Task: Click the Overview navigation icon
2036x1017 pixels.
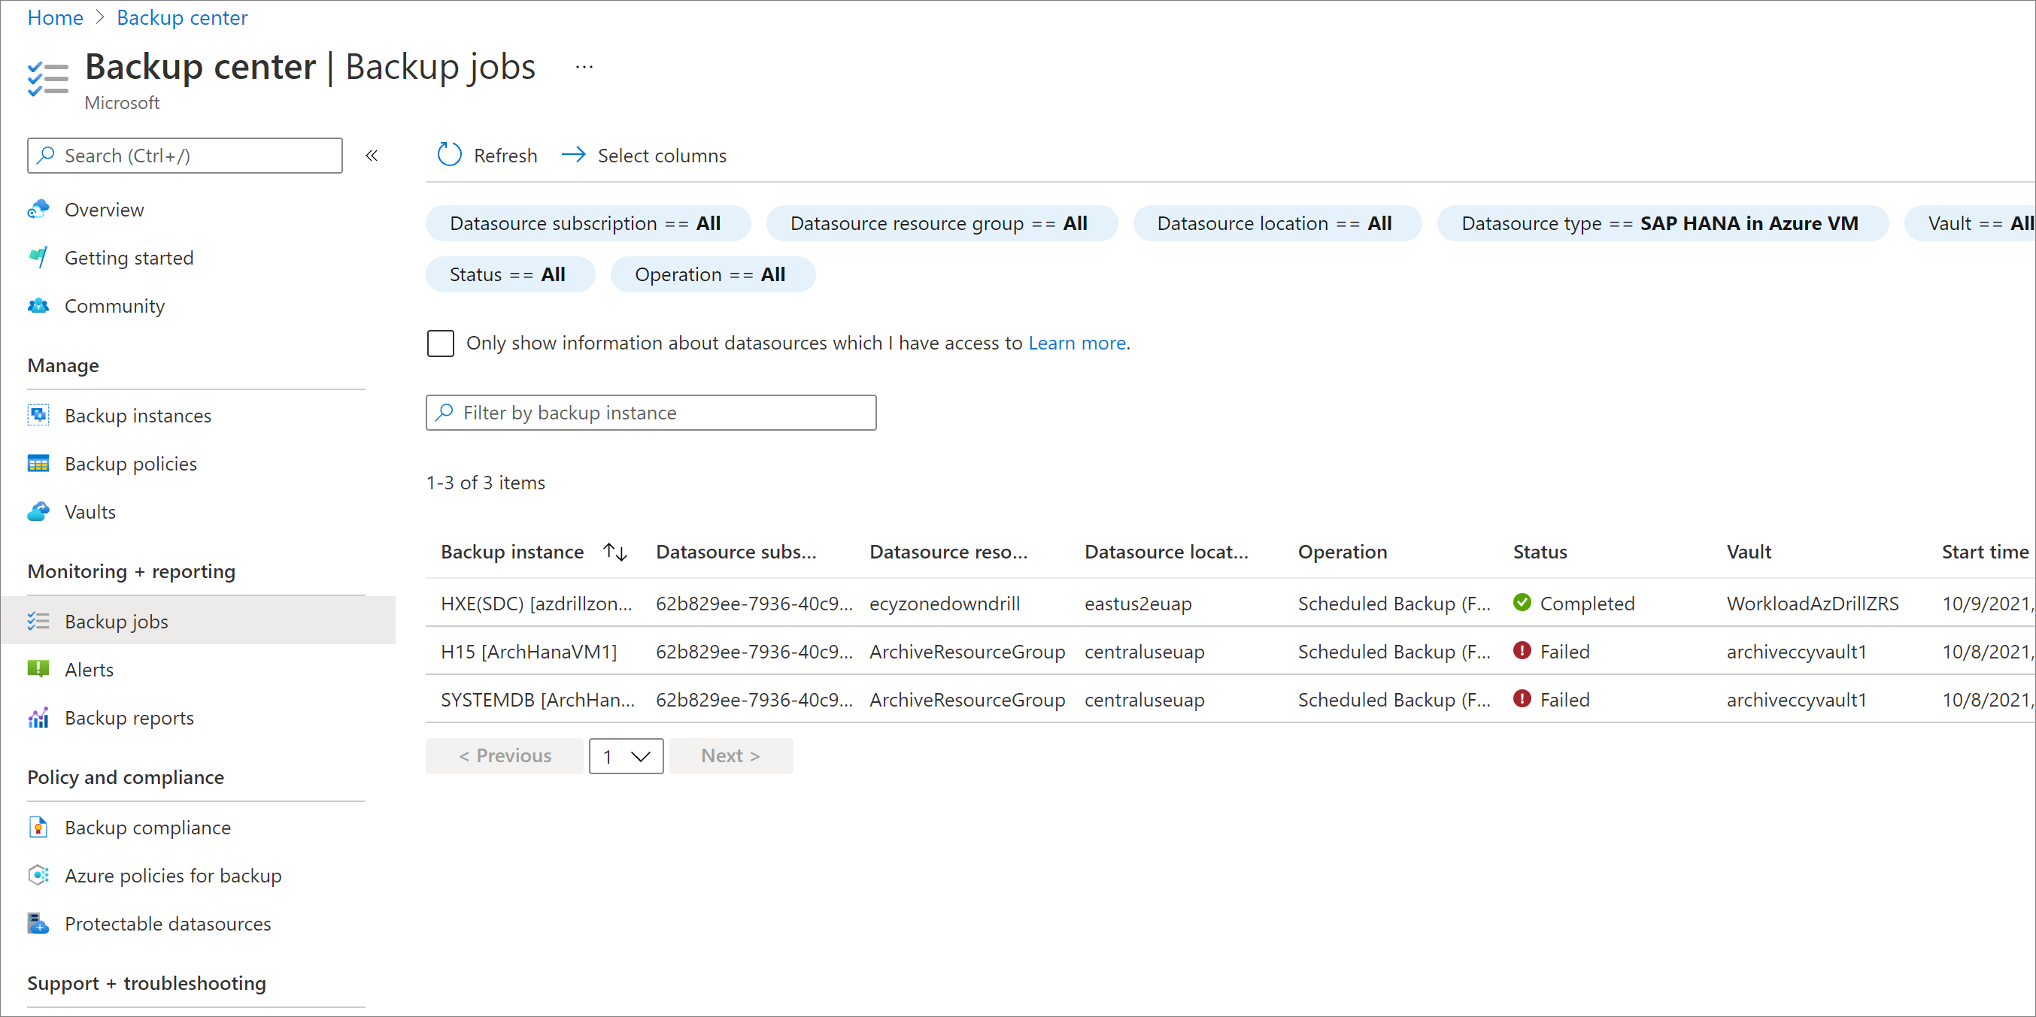Action: [x=41, y=209]
